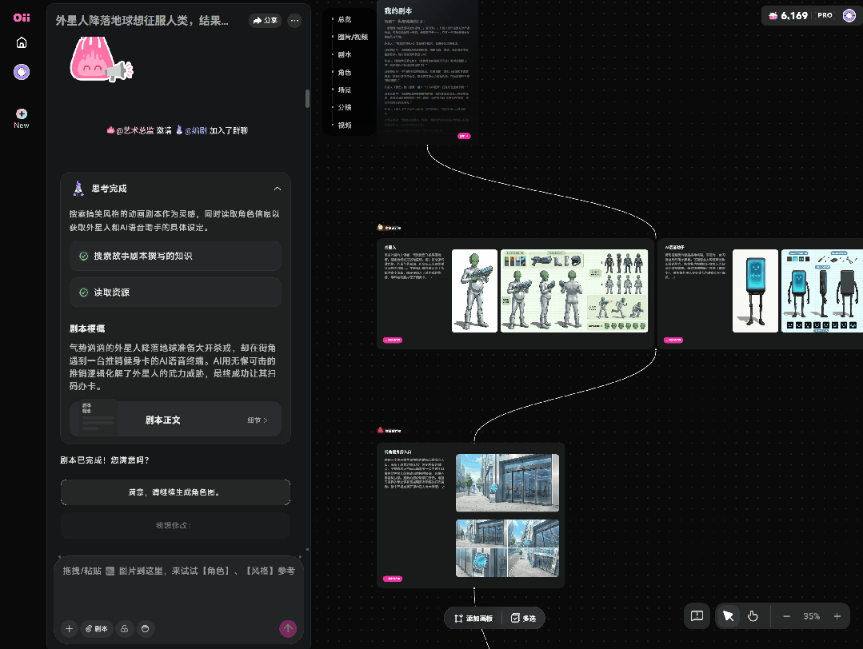Click the 我想修改 input option
The height and width of the screenshot is (649, 863).
click(x=176, y=525)
